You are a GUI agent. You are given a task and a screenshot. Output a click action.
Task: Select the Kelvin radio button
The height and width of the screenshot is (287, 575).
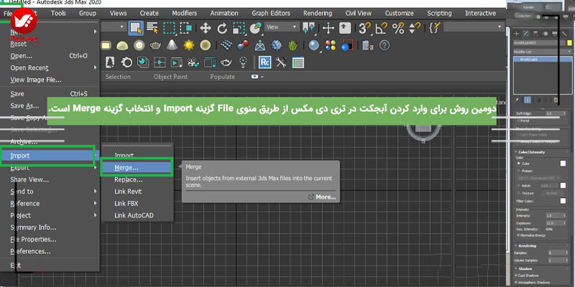pos(518,186)
